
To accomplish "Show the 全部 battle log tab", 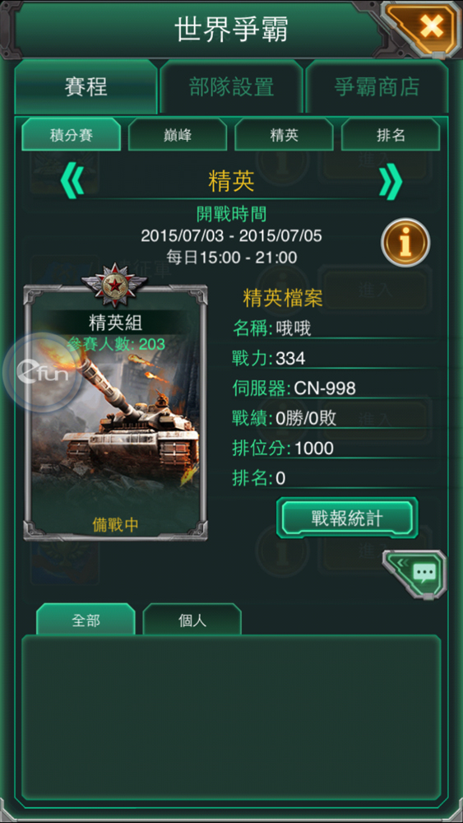I will pyautogui.click(x=86, y=620).
